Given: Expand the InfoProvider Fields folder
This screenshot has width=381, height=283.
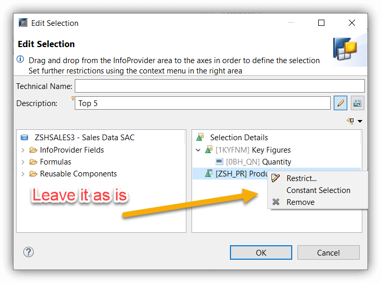Looking at the screenshot, I should 23,150.
